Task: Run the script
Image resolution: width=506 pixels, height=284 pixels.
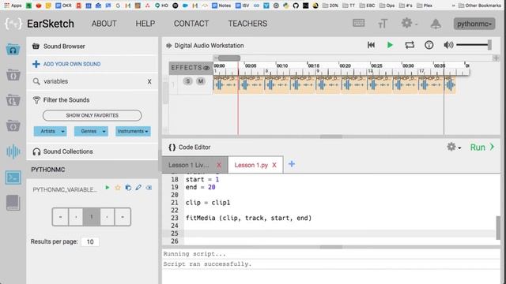Action: (482, 148)
